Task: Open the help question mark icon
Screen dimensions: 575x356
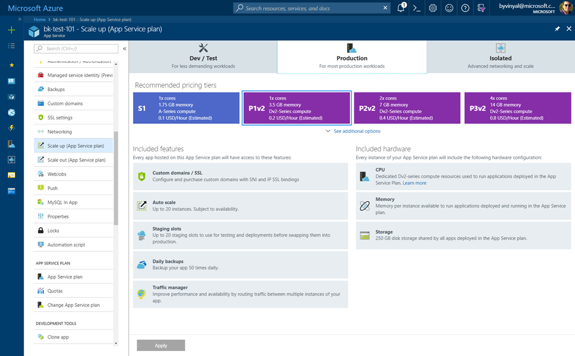Action: click(x=465, y=8)
